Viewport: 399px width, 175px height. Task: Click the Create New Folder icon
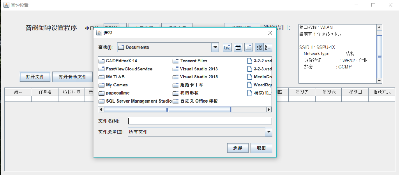tap(249, 47)
